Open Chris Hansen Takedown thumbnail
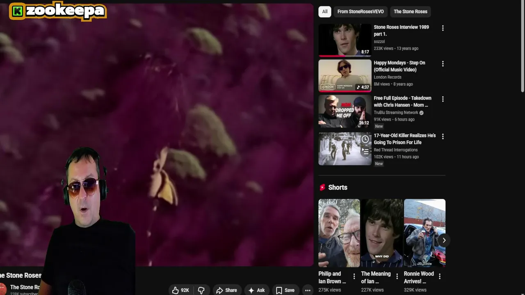This screenshot has width=525, height=295. tap(345, 111)
